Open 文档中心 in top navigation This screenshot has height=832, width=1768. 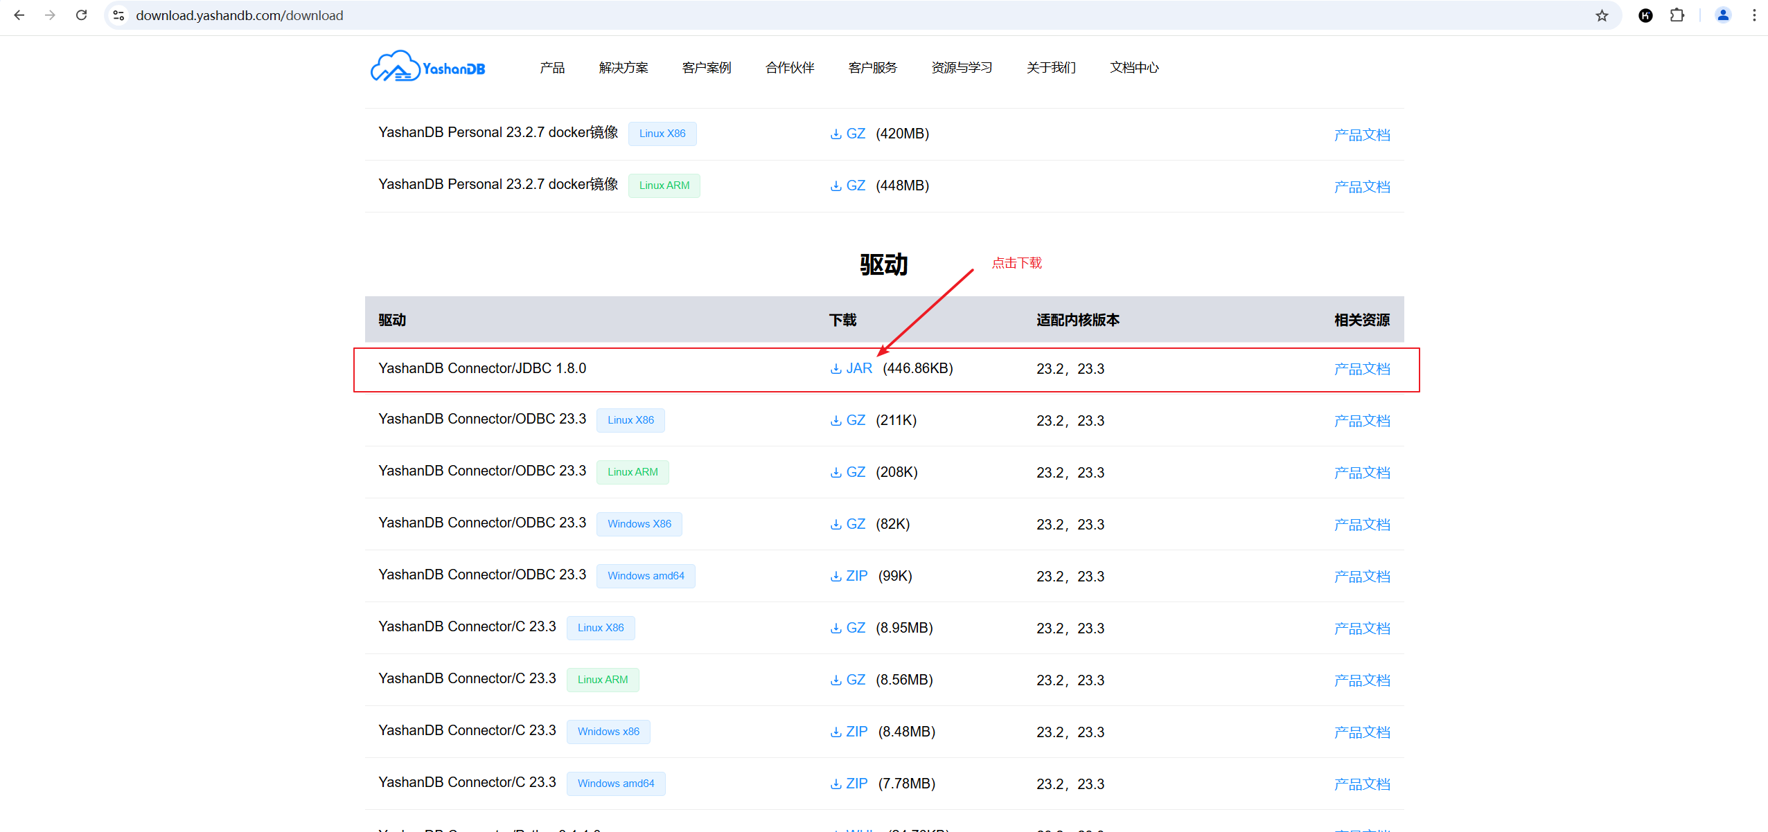[x=1133, y=67]
